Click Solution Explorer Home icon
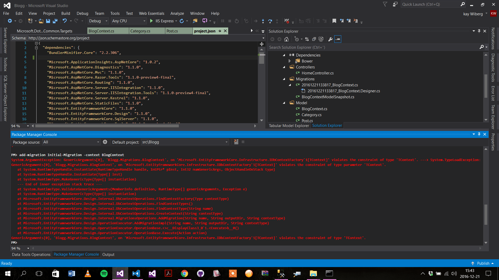Viewport: 499px width, 280px height. pyautogui.click(x=286, y=39)
